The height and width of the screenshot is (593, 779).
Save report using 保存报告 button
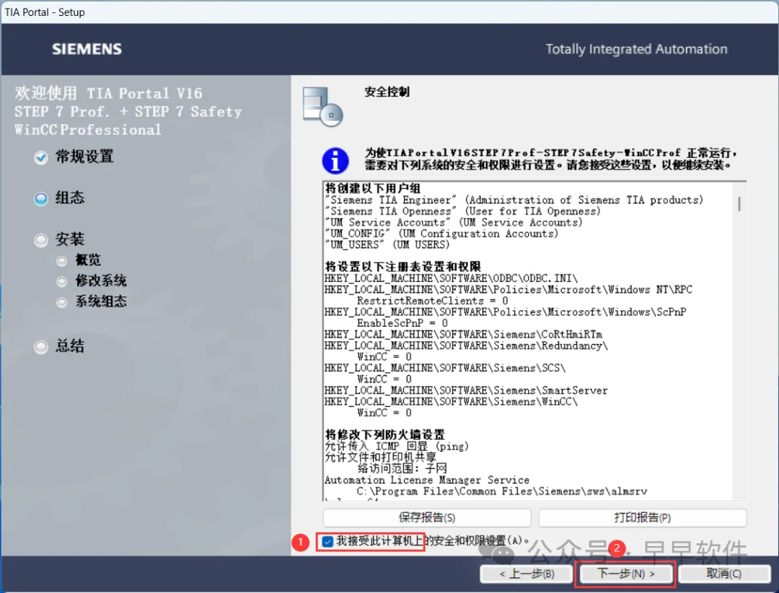coord(427,517)
